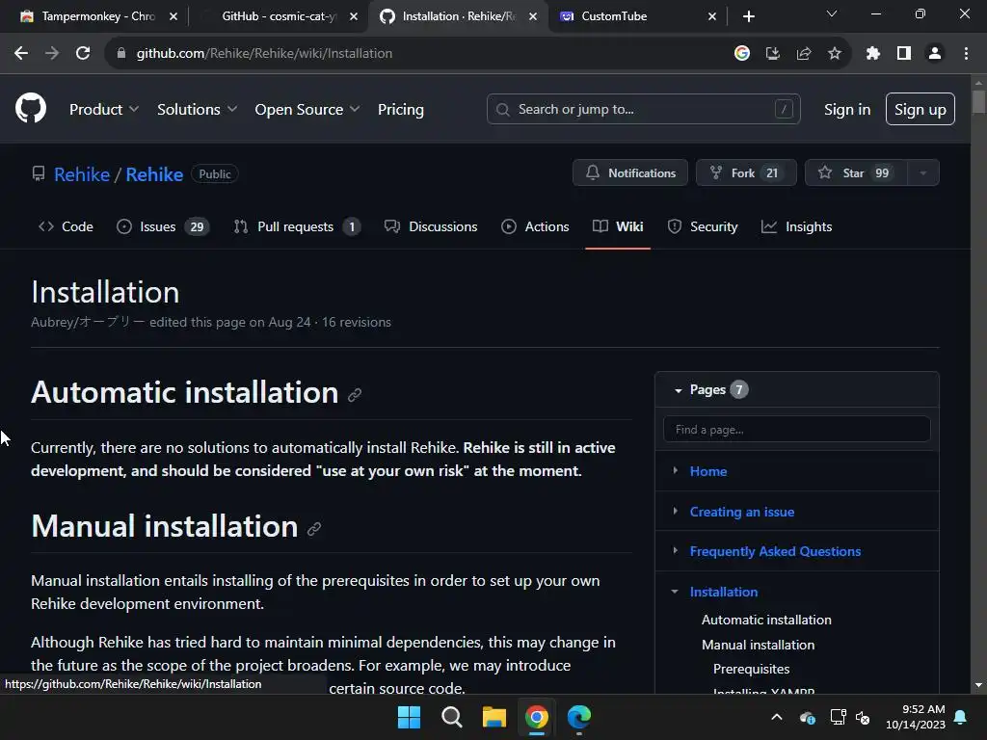Open the Code tab
Screen dimensions: 987x740
click(66, 226)
